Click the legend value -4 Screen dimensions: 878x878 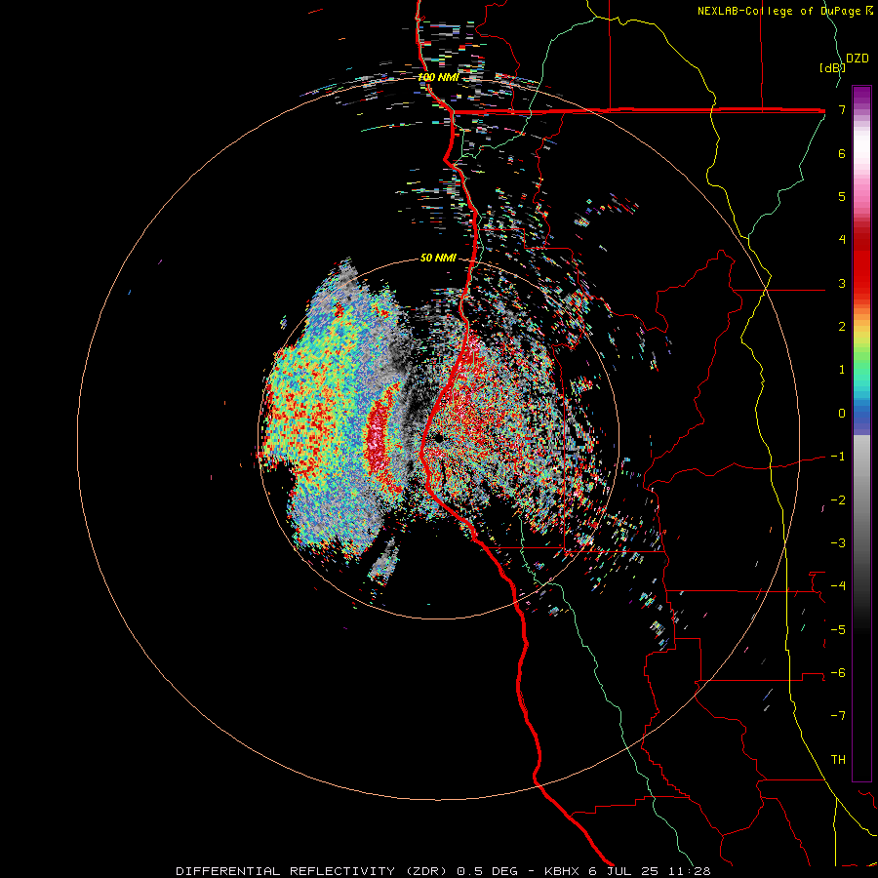point(838,586)
